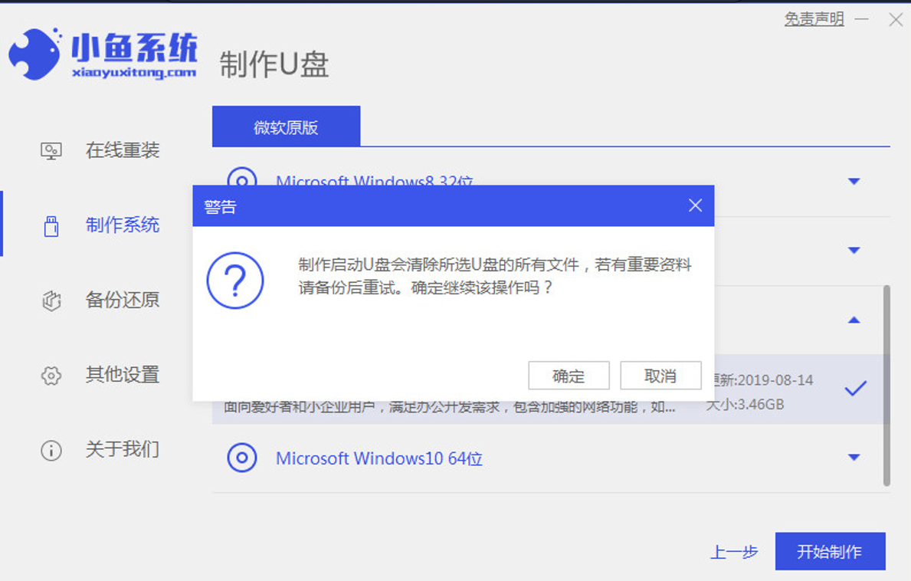Click the 小鱼系统 fish logo
This screenshot has height=581, width=911.
click(x=35, y=54)
